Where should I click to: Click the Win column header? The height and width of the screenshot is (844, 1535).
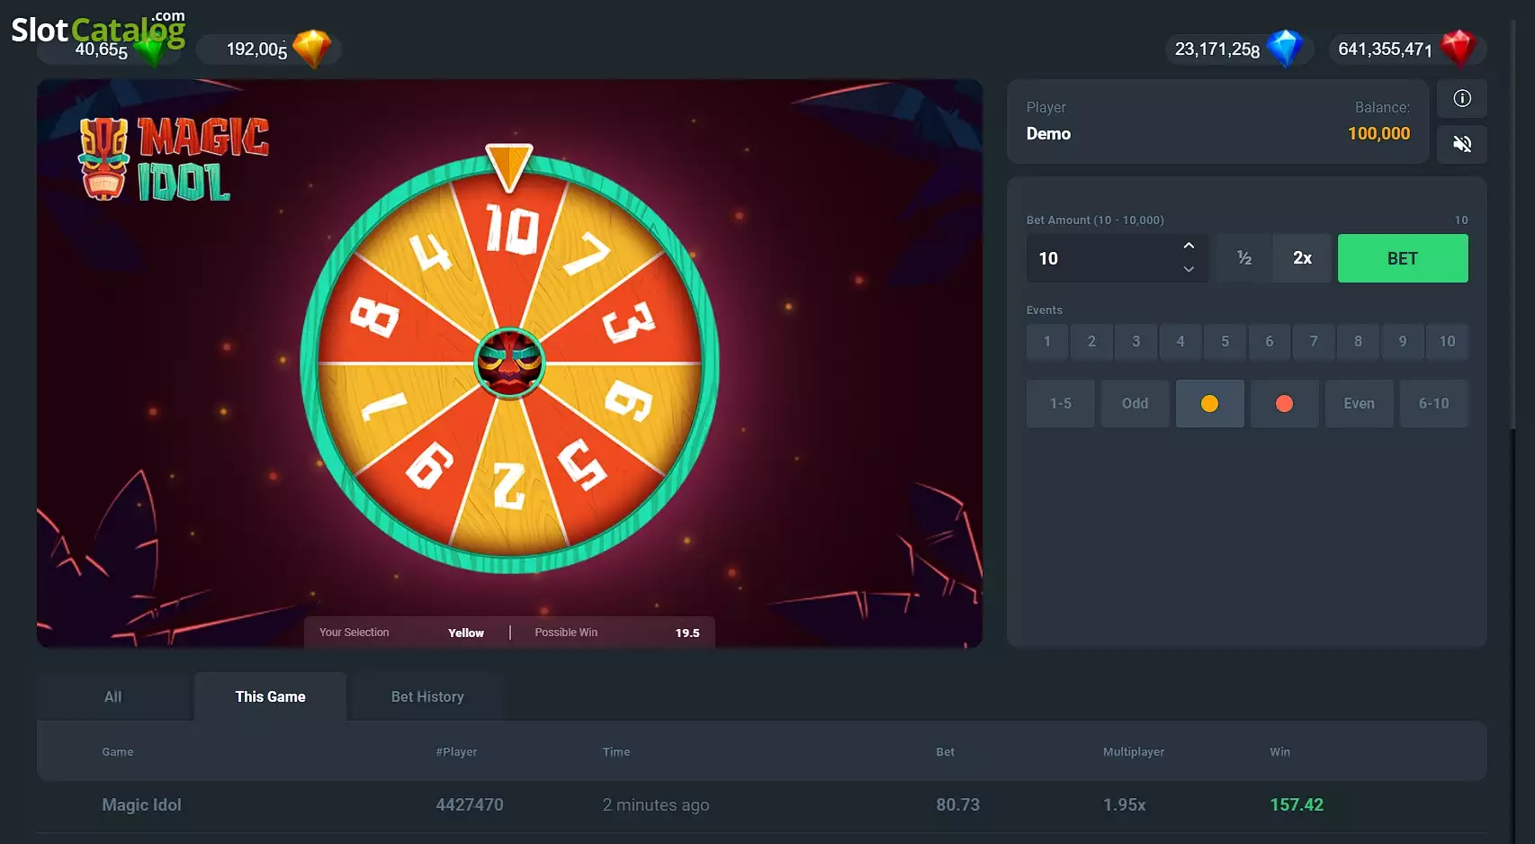[x=1280, y=752]
